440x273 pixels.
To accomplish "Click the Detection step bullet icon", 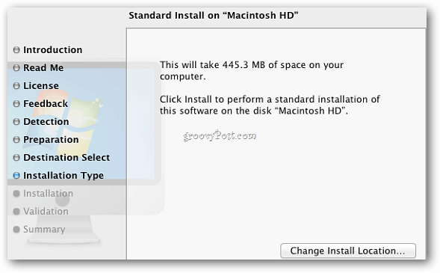I will 16,122.
